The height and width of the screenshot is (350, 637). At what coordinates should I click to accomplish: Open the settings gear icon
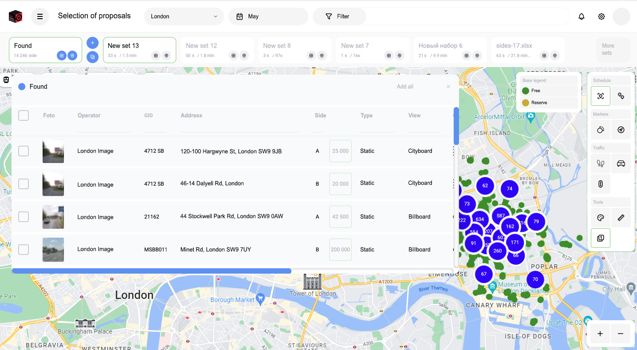click(x=601, y=16)
